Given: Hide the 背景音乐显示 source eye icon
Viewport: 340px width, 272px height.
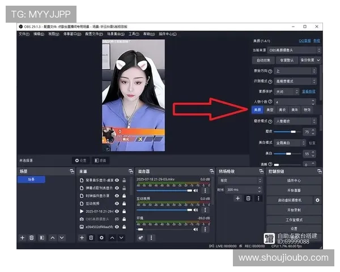Looking at the screenshot, I should tap(117, 180).
